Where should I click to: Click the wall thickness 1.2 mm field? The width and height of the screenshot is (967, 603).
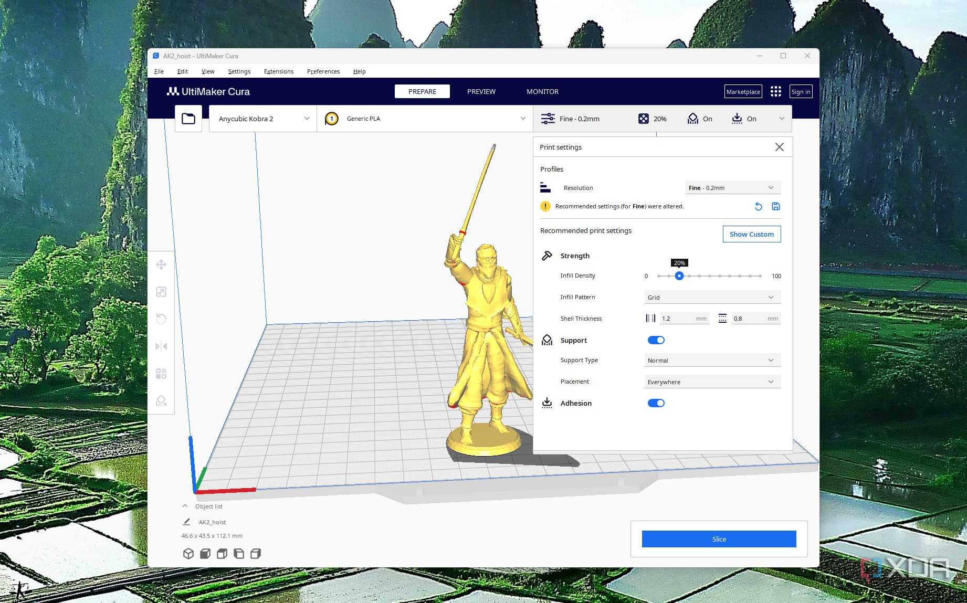tap(685, 318)
